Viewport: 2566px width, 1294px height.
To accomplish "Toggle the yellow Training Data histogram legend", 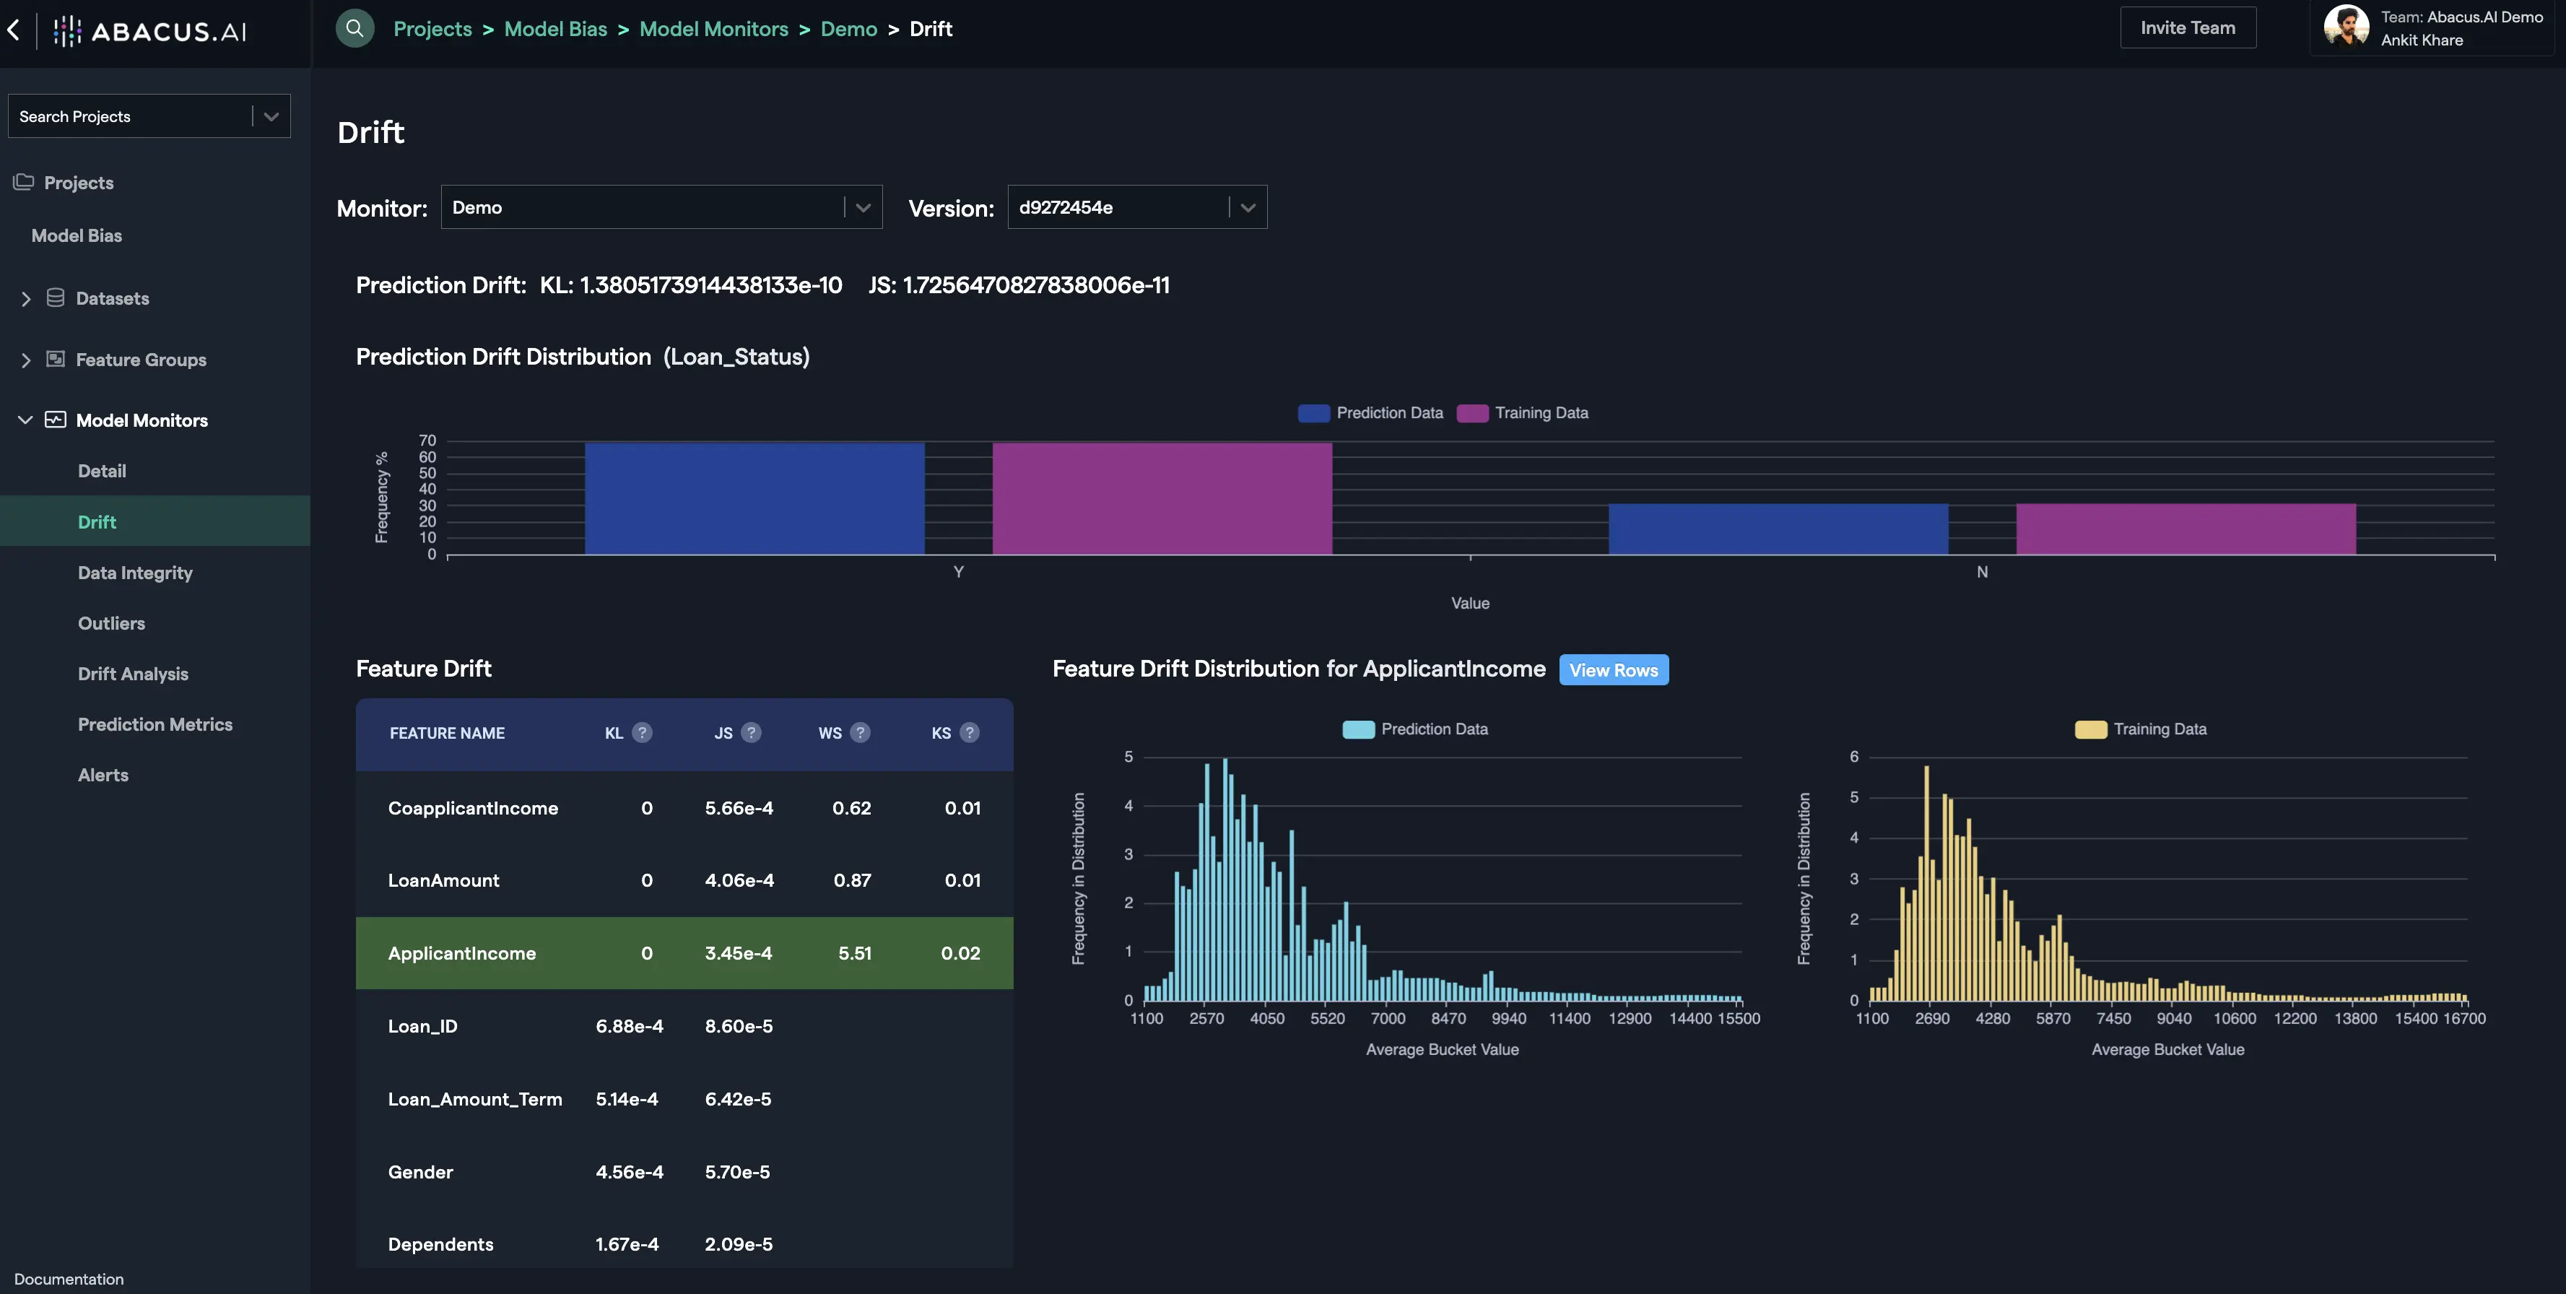I will (x=2141, y=729).
